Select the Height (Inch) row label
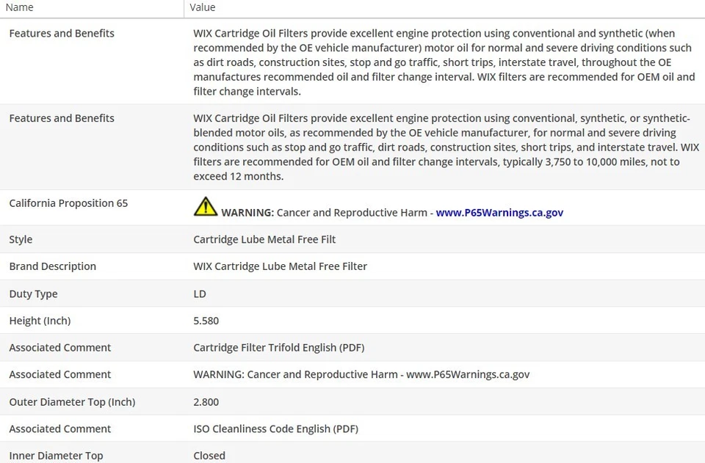 coord(40,321)
